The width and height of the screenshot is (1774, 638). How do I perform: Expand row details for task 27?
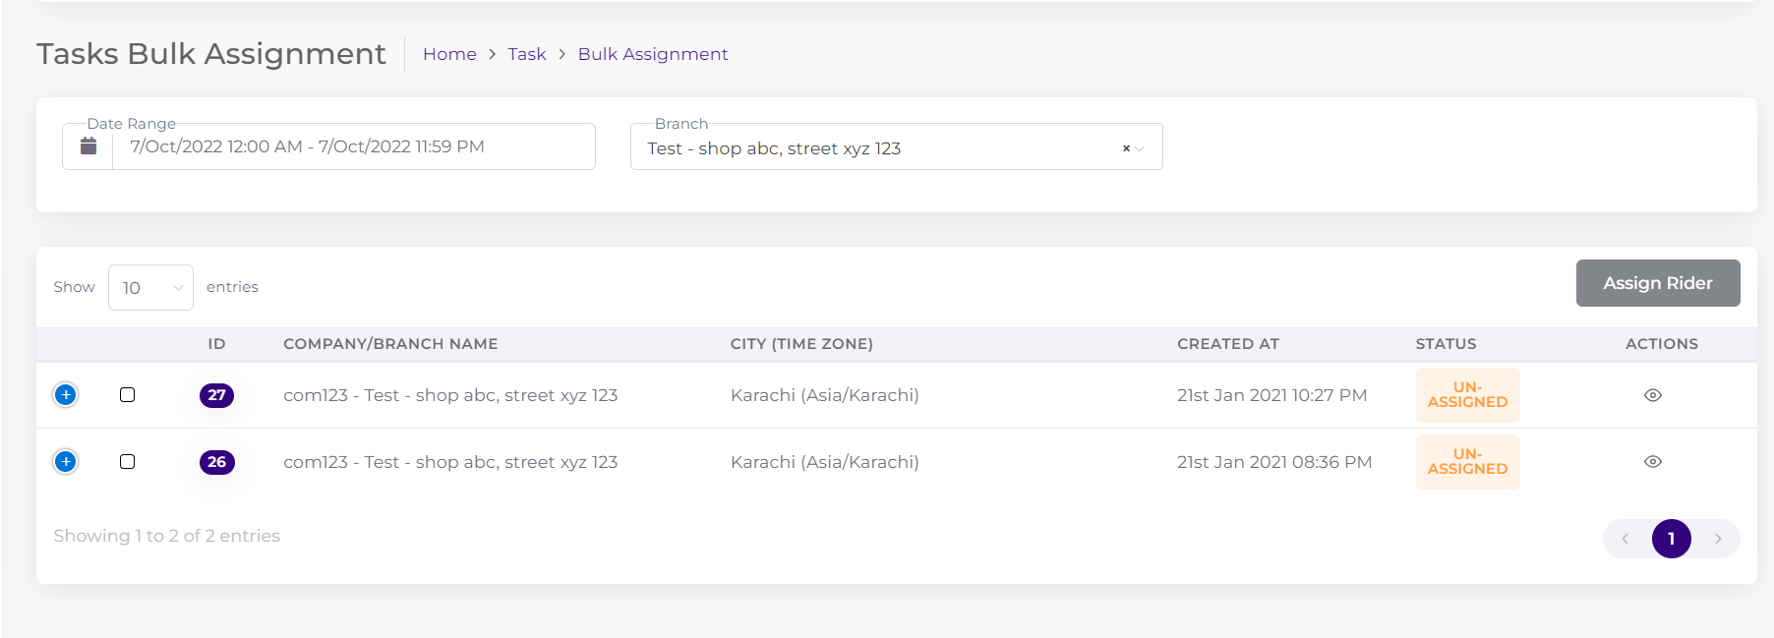coord(66,395)
